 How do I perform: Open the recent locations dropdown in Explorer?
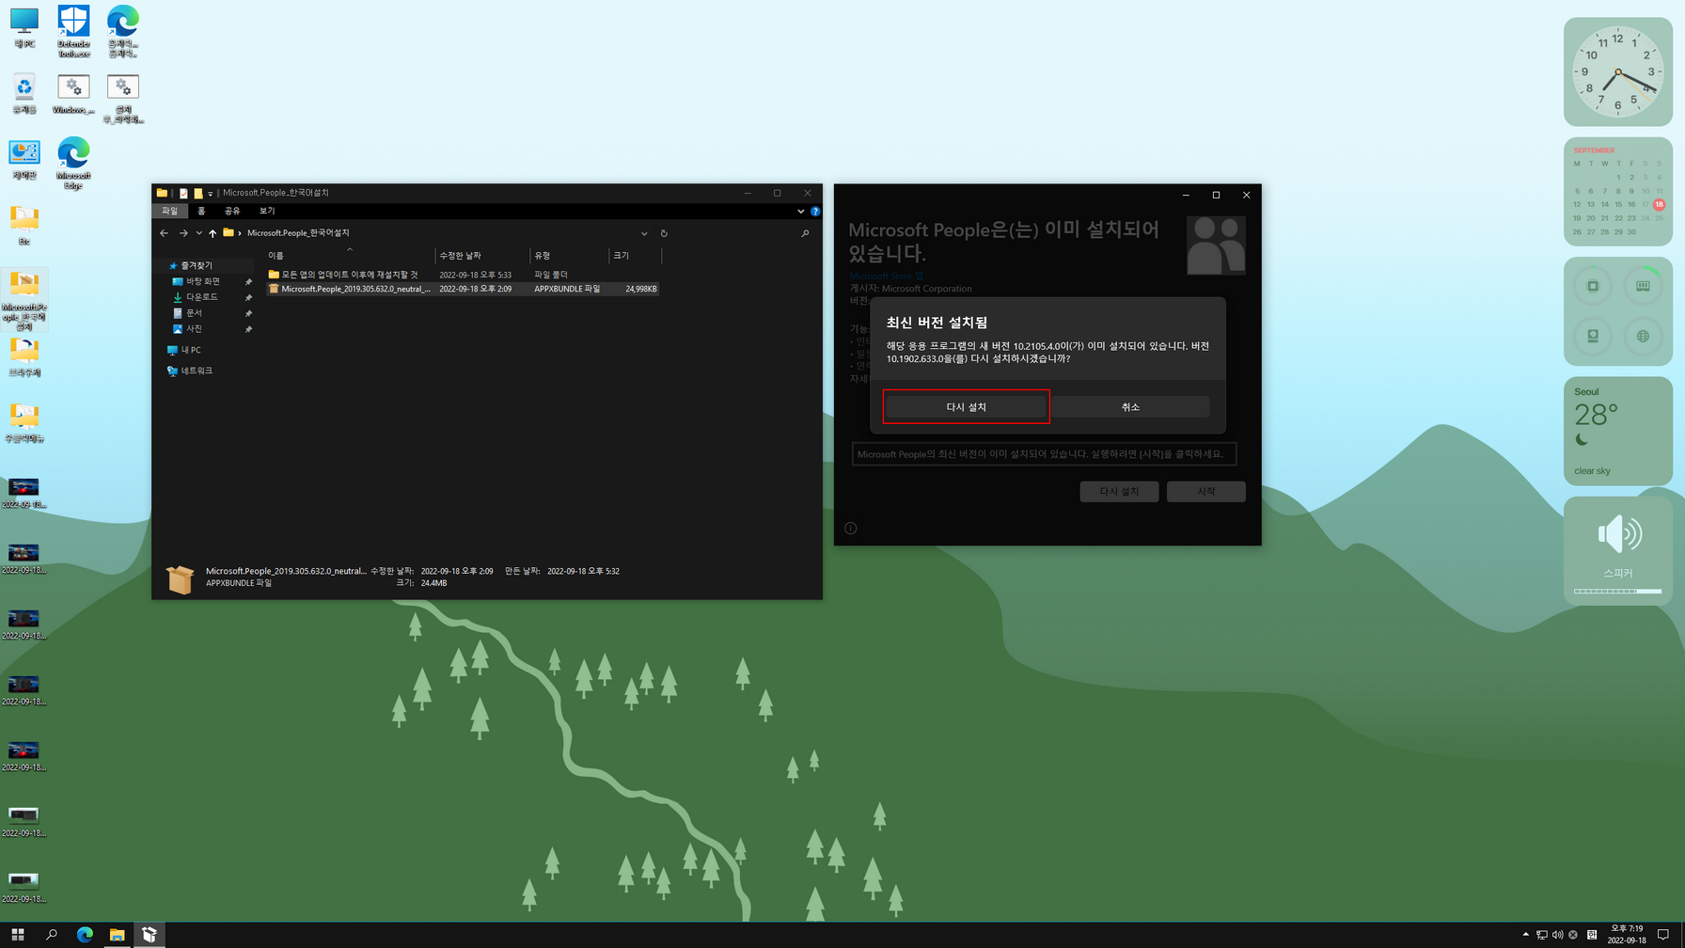tap(198, 233)
